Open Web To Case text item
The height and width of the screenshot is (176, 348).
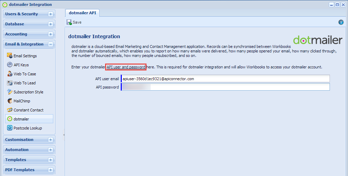[x=25, y=74]
